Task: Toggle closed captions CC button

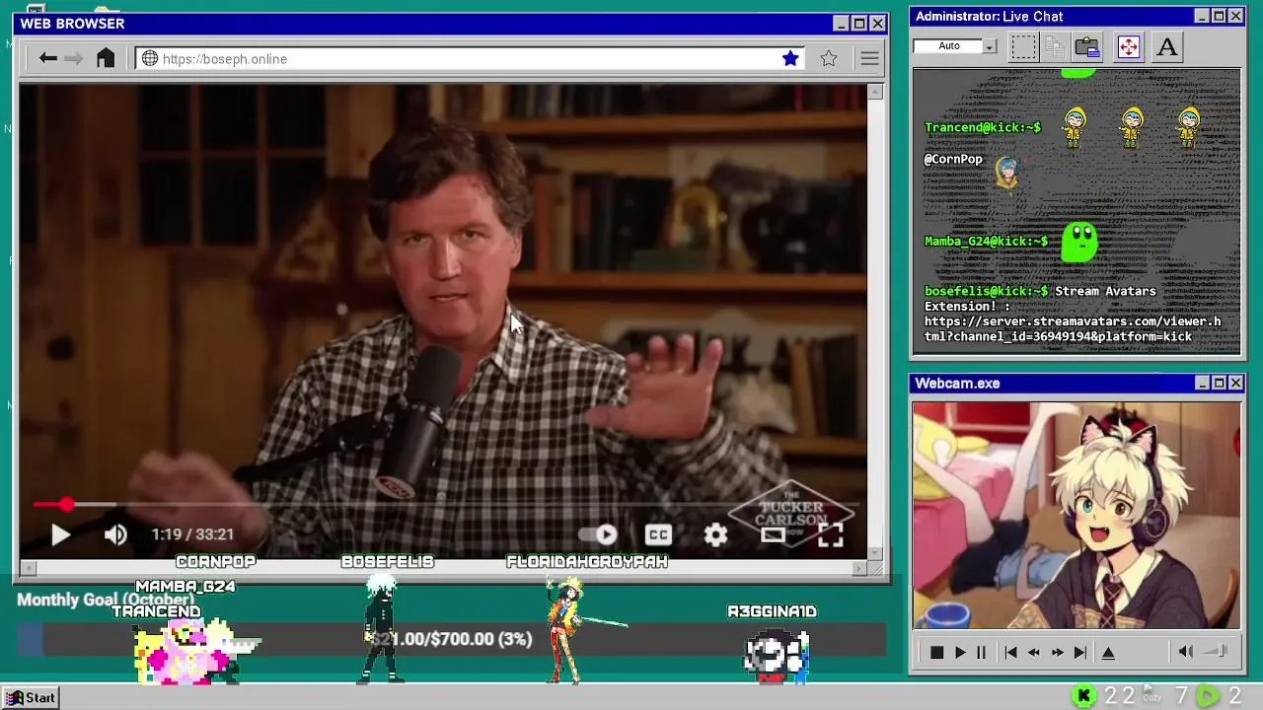Action: [x=658, y=534]
